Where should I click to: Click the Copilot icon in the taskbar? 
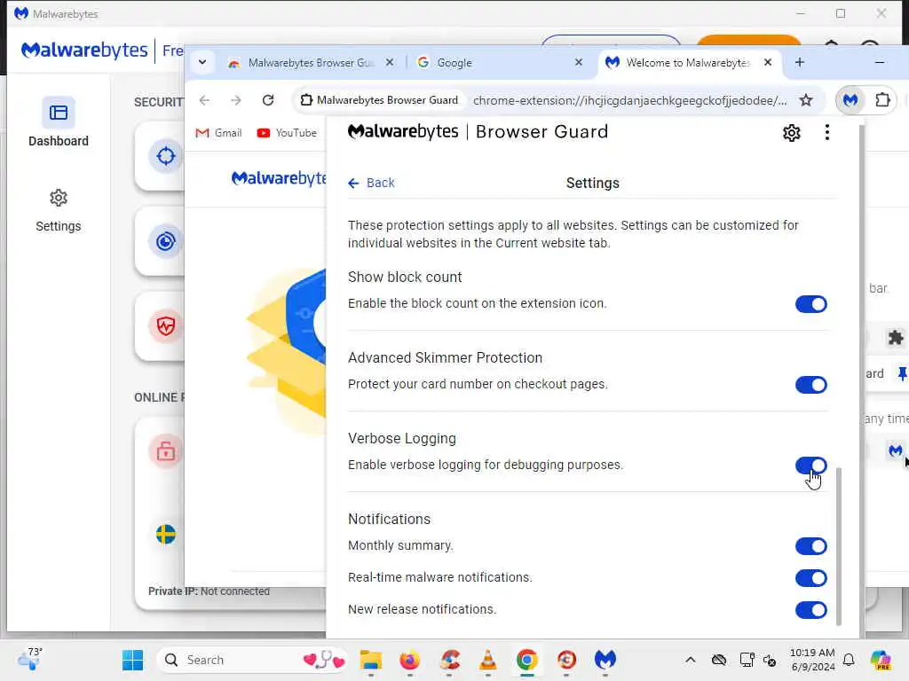pos(881,660)
